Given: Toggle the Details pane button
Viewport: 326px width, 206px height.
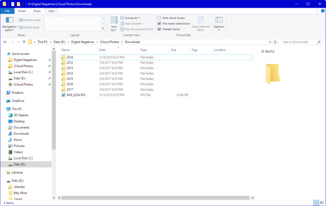Looking at the screenshot, I should tap(29, 27).
